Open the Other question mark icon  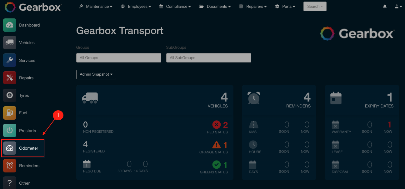pos(10,183)
